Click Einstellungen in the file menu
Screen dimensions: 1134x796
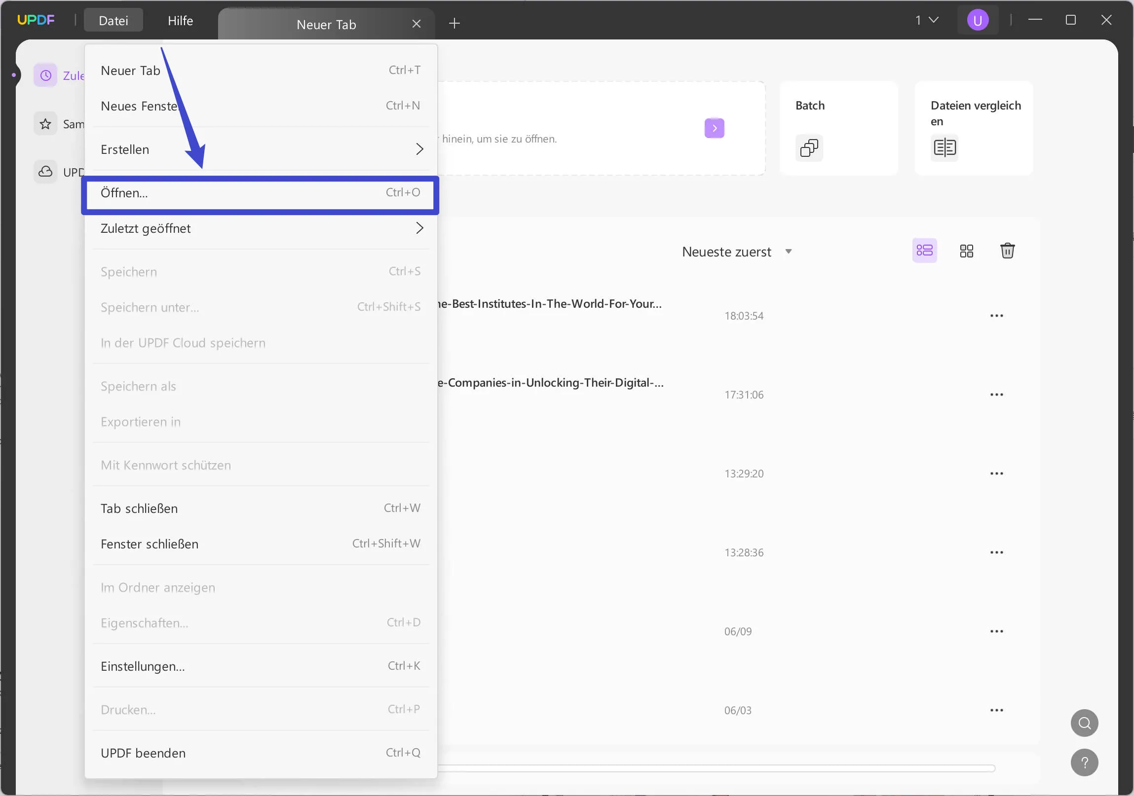pyautogui.click(x=143, y=666)
